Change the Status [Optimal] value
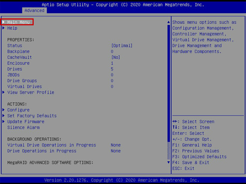The image size is (246, 184). 122,46
